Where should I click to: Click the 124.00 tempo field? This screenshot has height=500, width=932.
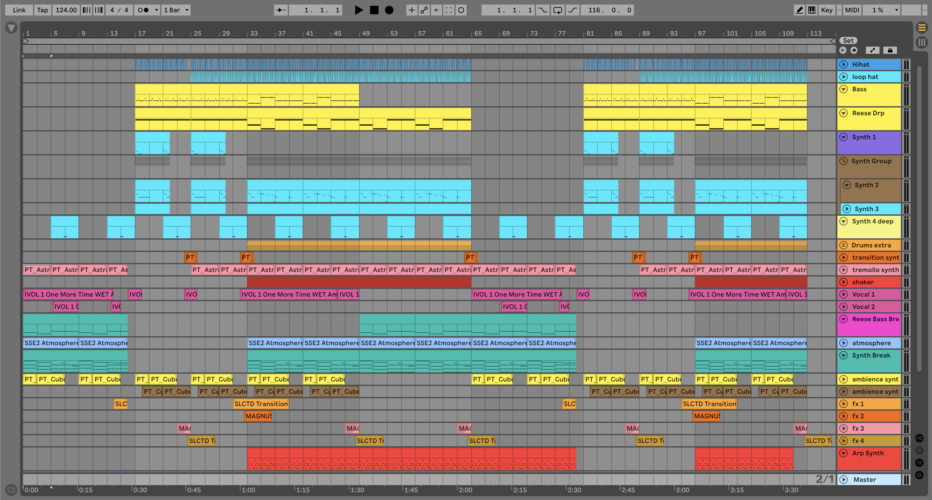66,10
